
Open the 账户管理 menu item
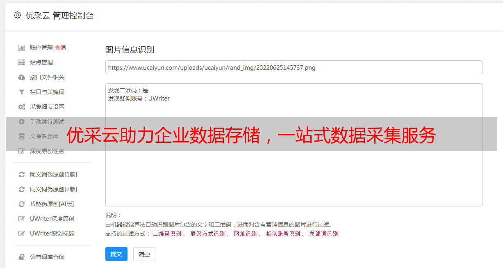[x=41, y=48]
